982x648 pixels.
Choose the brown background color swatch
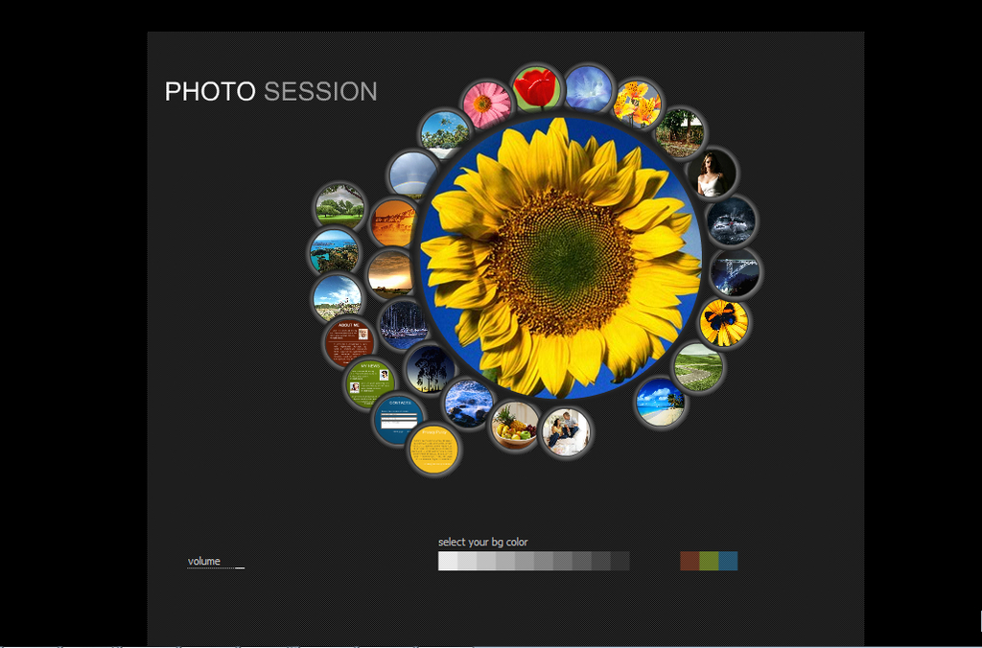tap(690, 562)
